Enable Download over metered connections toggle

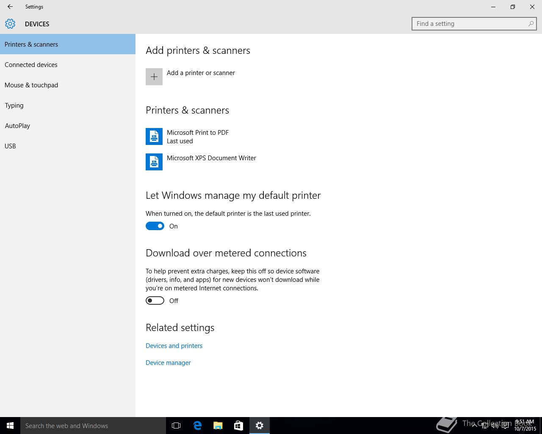pyautogui.click(x=155, y=300)
